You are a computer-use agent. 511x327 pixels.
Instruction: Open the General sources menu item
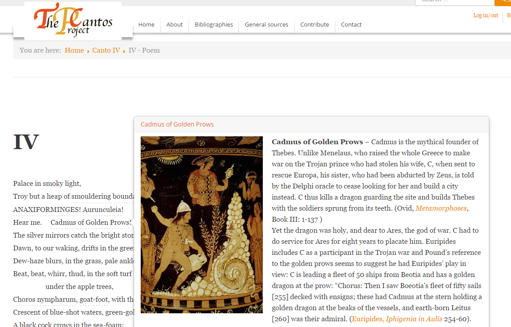pos(267,24)
